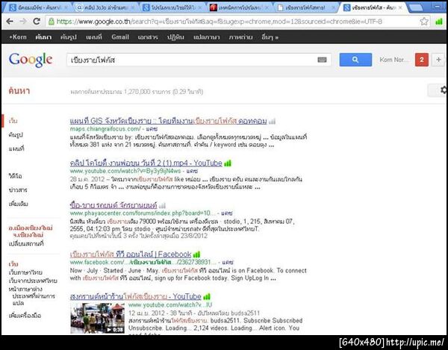Open cached link after facebook.com URL
Screen dimensions: 448x350
pos(228,262)
